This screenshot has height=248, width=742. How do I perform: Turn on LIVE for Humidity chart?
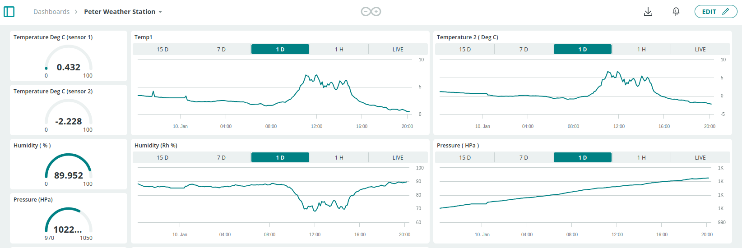398,157
